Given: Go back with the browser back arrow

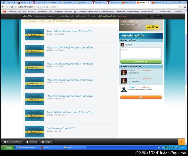Looking at the screenshot, I should (3, 7).
